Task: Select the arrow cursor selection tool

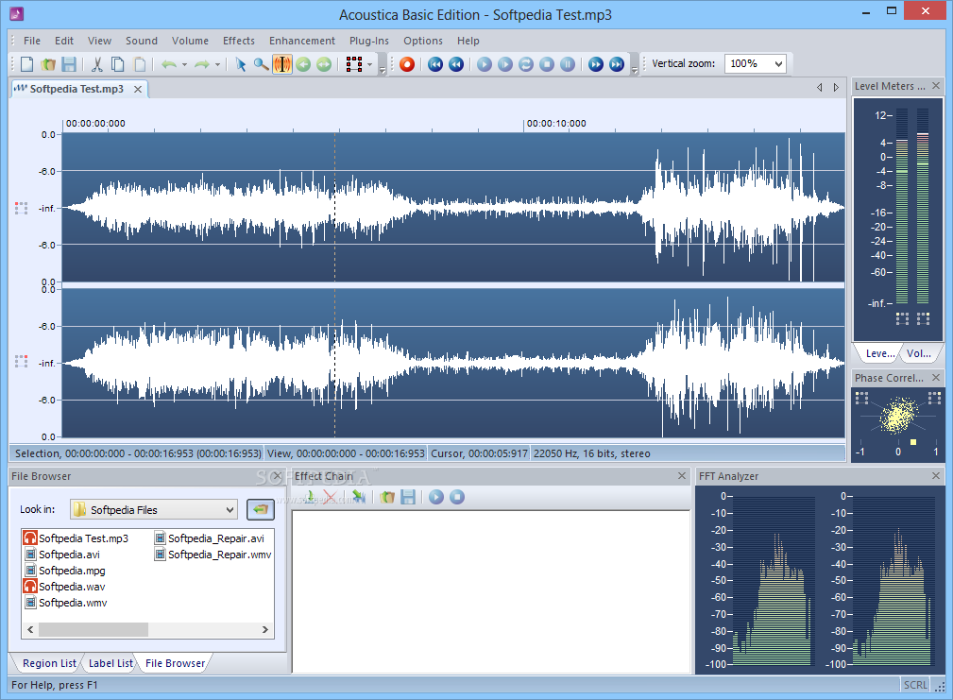Action: point(241,64)
